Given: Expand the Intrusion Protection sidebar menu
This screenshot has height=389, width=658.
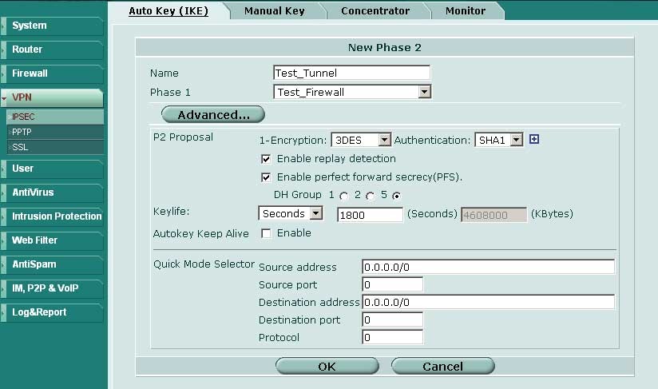Looking at the screenshot, I should tap(52, 216).
